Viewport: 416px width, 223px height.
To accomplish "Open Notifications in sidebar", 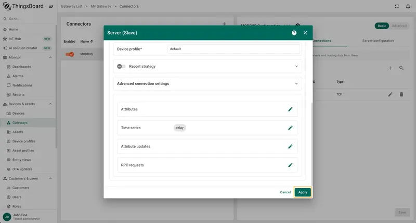I will [28, 85].
